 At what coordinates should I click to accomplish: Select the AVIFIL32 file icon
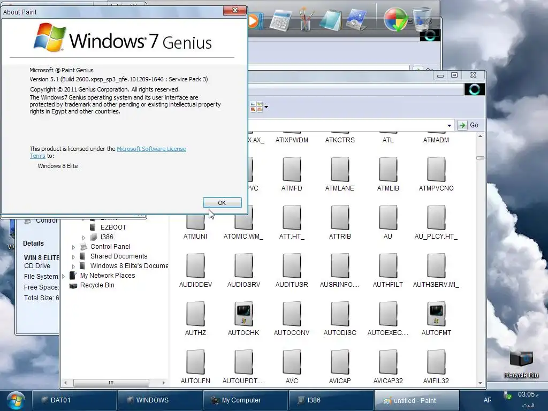[x=436, y=362]
